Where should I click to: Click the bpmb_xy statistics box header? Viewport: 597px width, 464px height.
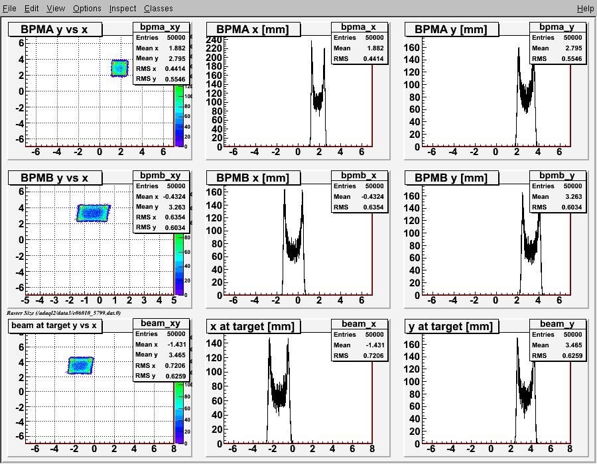tap(161, 176)
